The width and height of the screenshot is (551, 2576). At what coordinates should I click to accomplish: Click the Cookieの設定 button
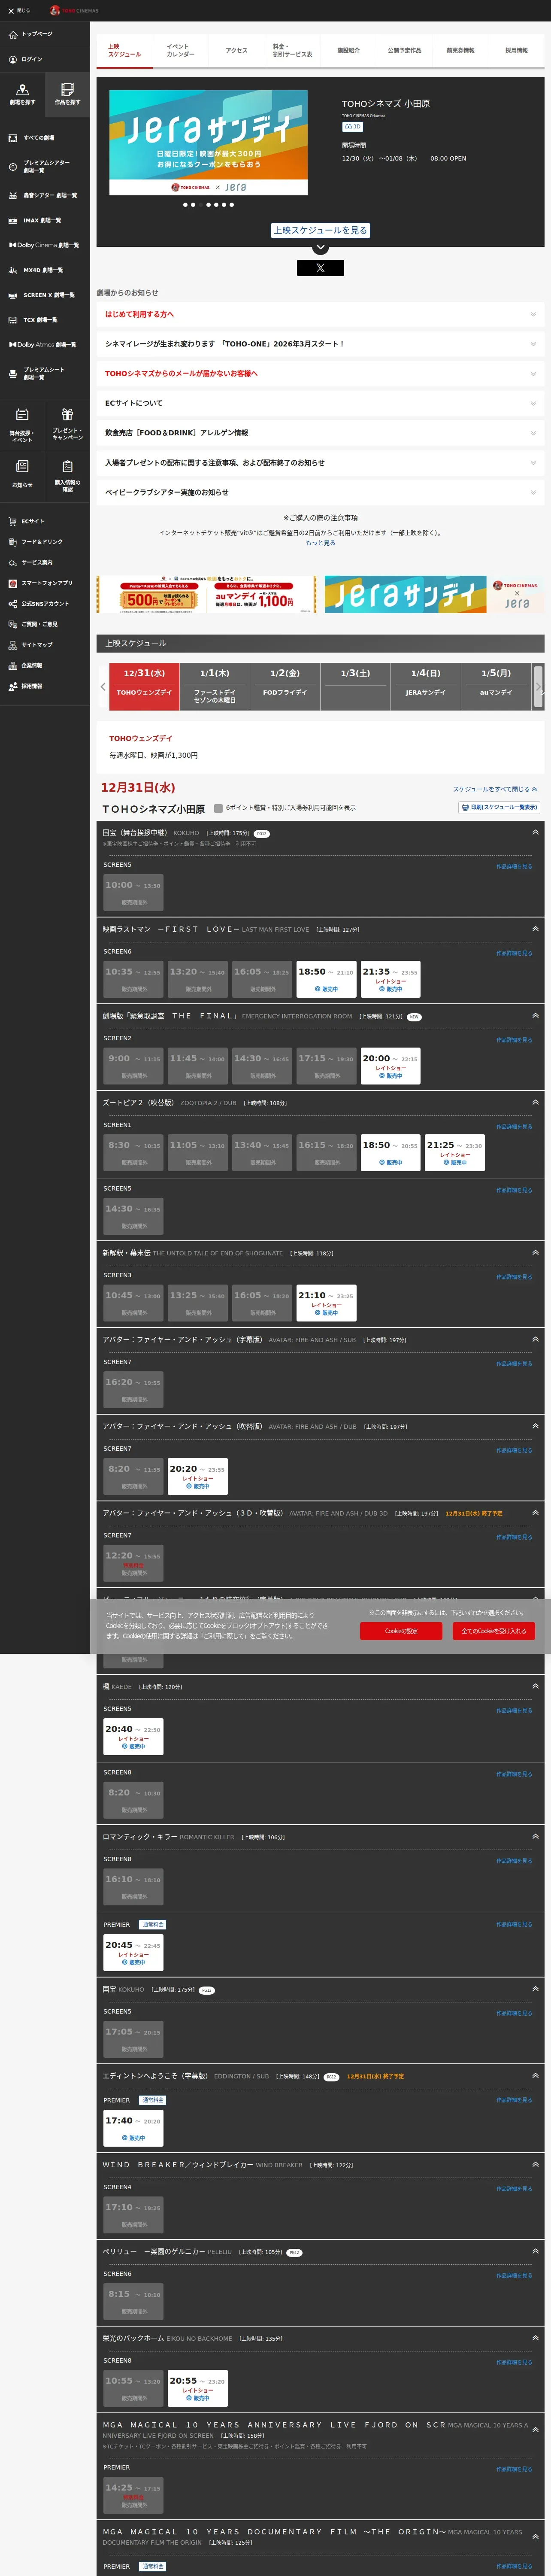pos(401,1631)
